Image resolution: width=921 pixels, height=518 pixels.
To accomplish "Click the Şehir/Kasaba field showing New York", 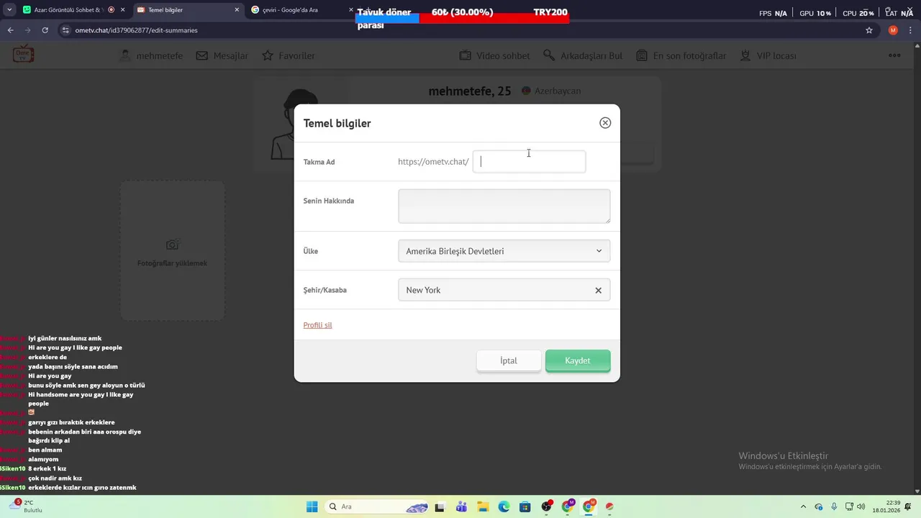I will tap(504, 290).
